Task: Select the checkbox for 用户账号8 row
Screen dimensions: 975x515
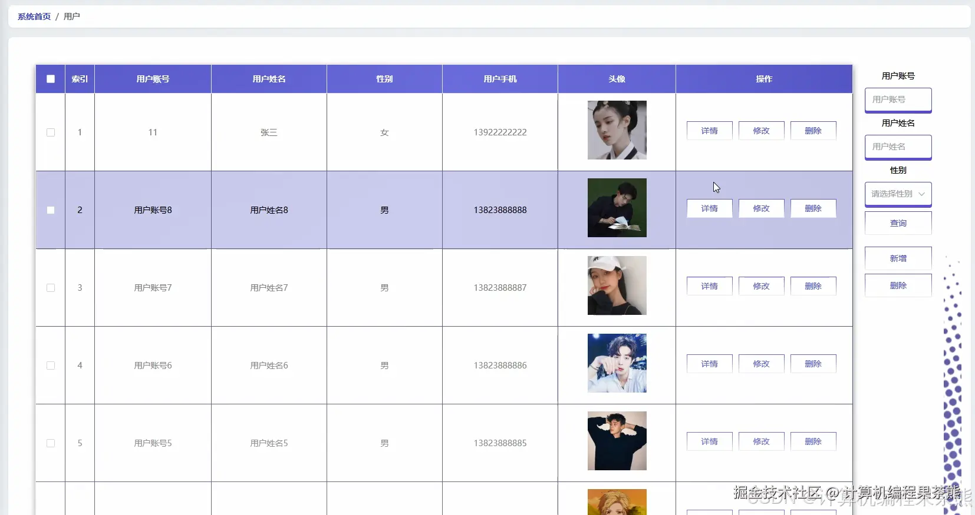Action: tap(51, 210)
